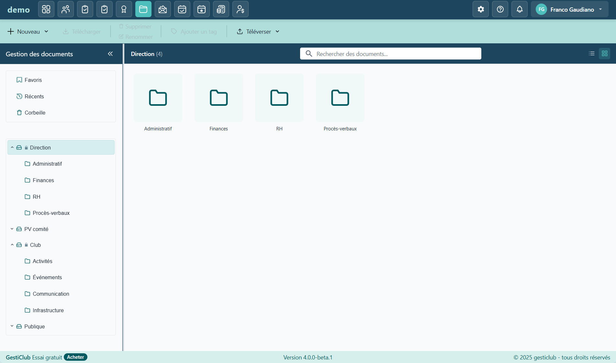Open the accounting coins icon
Screen dimensions: 616x363
click(221, 9)
